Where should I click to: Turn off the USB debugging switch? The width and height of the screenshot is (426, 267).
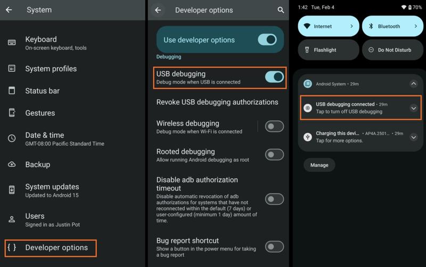(x=274, y=77)
